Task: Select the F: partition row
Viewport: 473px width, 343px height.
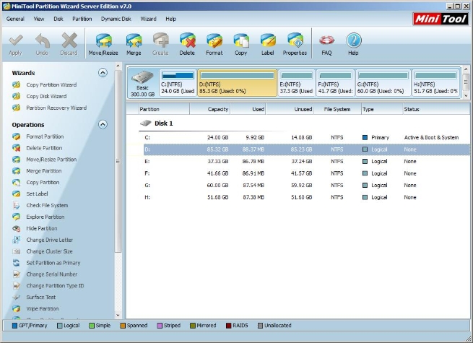Action: (306, 173)
